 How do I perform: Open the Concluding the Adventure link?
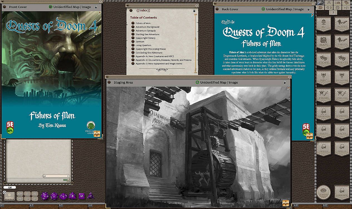coord(149,52)
